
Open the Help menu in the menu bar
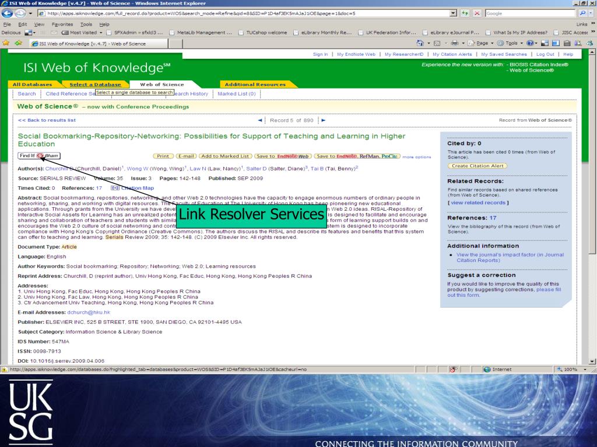[104, 24]
